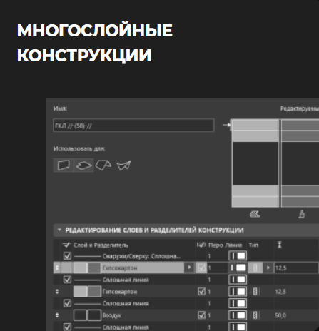Select the Wall usage icon
The height and width of the screenshot is (331, 319).
tap(64, 165)
